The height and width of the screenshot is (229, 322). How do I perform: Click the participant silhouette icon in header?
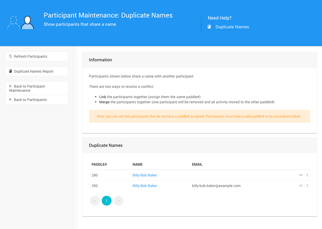click(27, 23)
